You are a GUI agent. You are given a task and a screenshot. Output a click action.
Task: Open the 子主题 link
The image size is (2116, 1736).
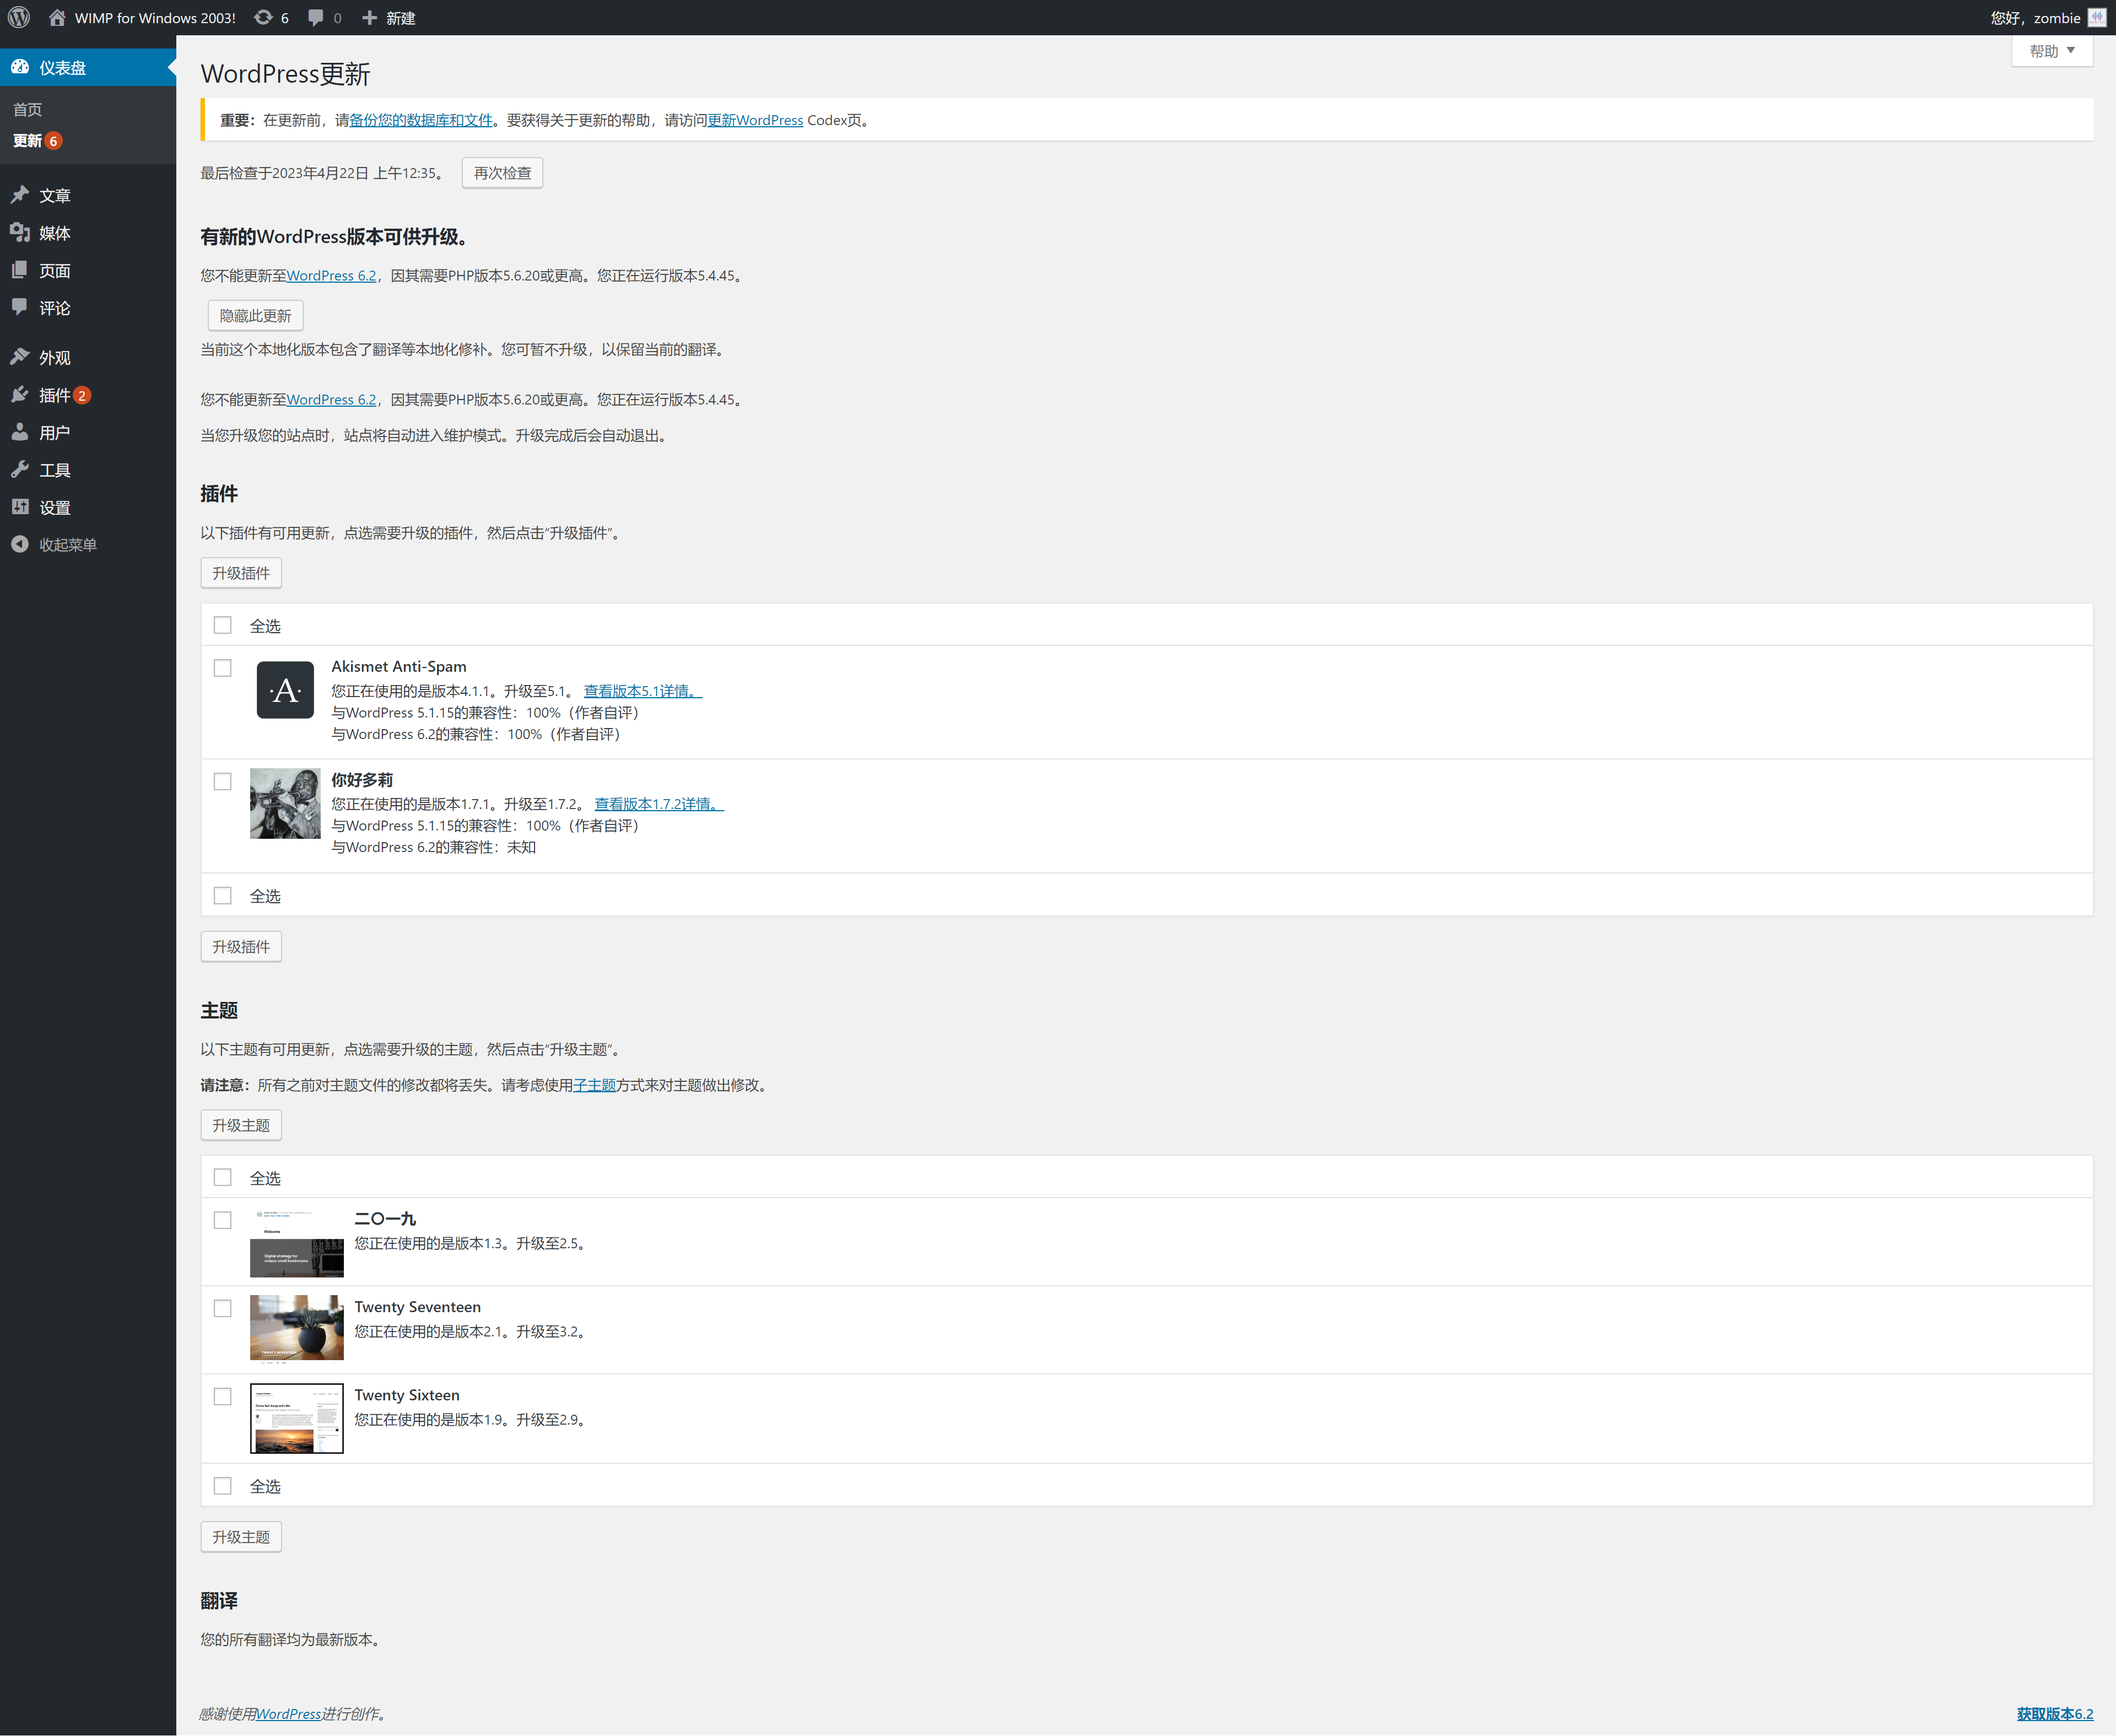[x=594, y=1085]
